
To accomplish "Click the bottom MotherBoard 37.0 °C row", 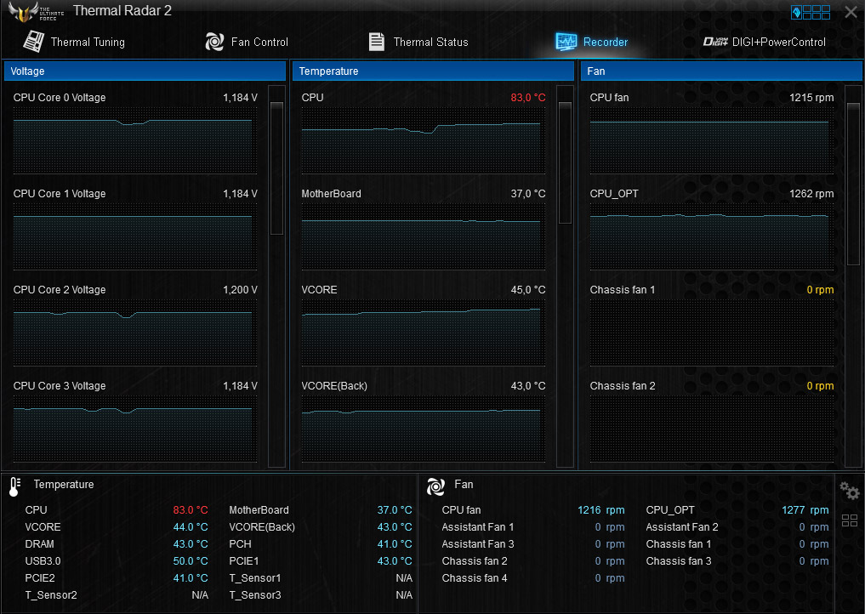I will point(321,510).
